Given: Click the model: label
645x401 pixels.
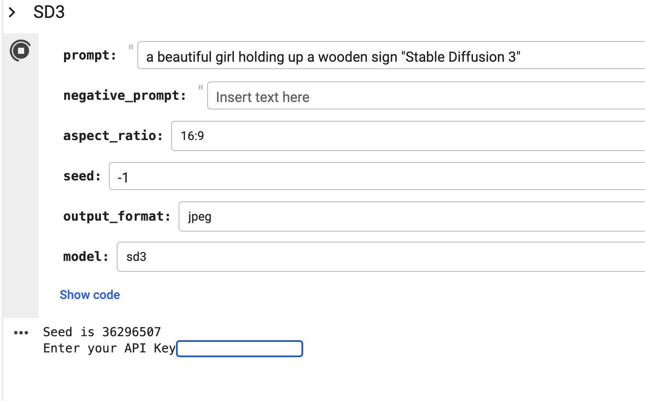Looking at the screenshot, I should tap(86, 257).
